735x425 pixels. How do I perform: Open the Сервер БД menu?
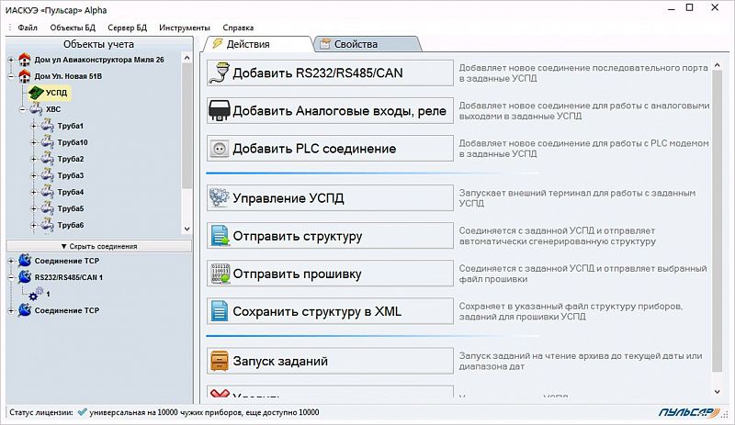click(127, 28)
